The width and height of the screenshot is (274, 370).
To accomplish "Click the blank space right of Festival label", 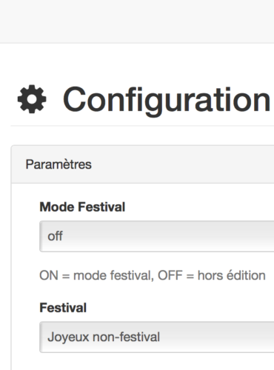I will 180,308.
